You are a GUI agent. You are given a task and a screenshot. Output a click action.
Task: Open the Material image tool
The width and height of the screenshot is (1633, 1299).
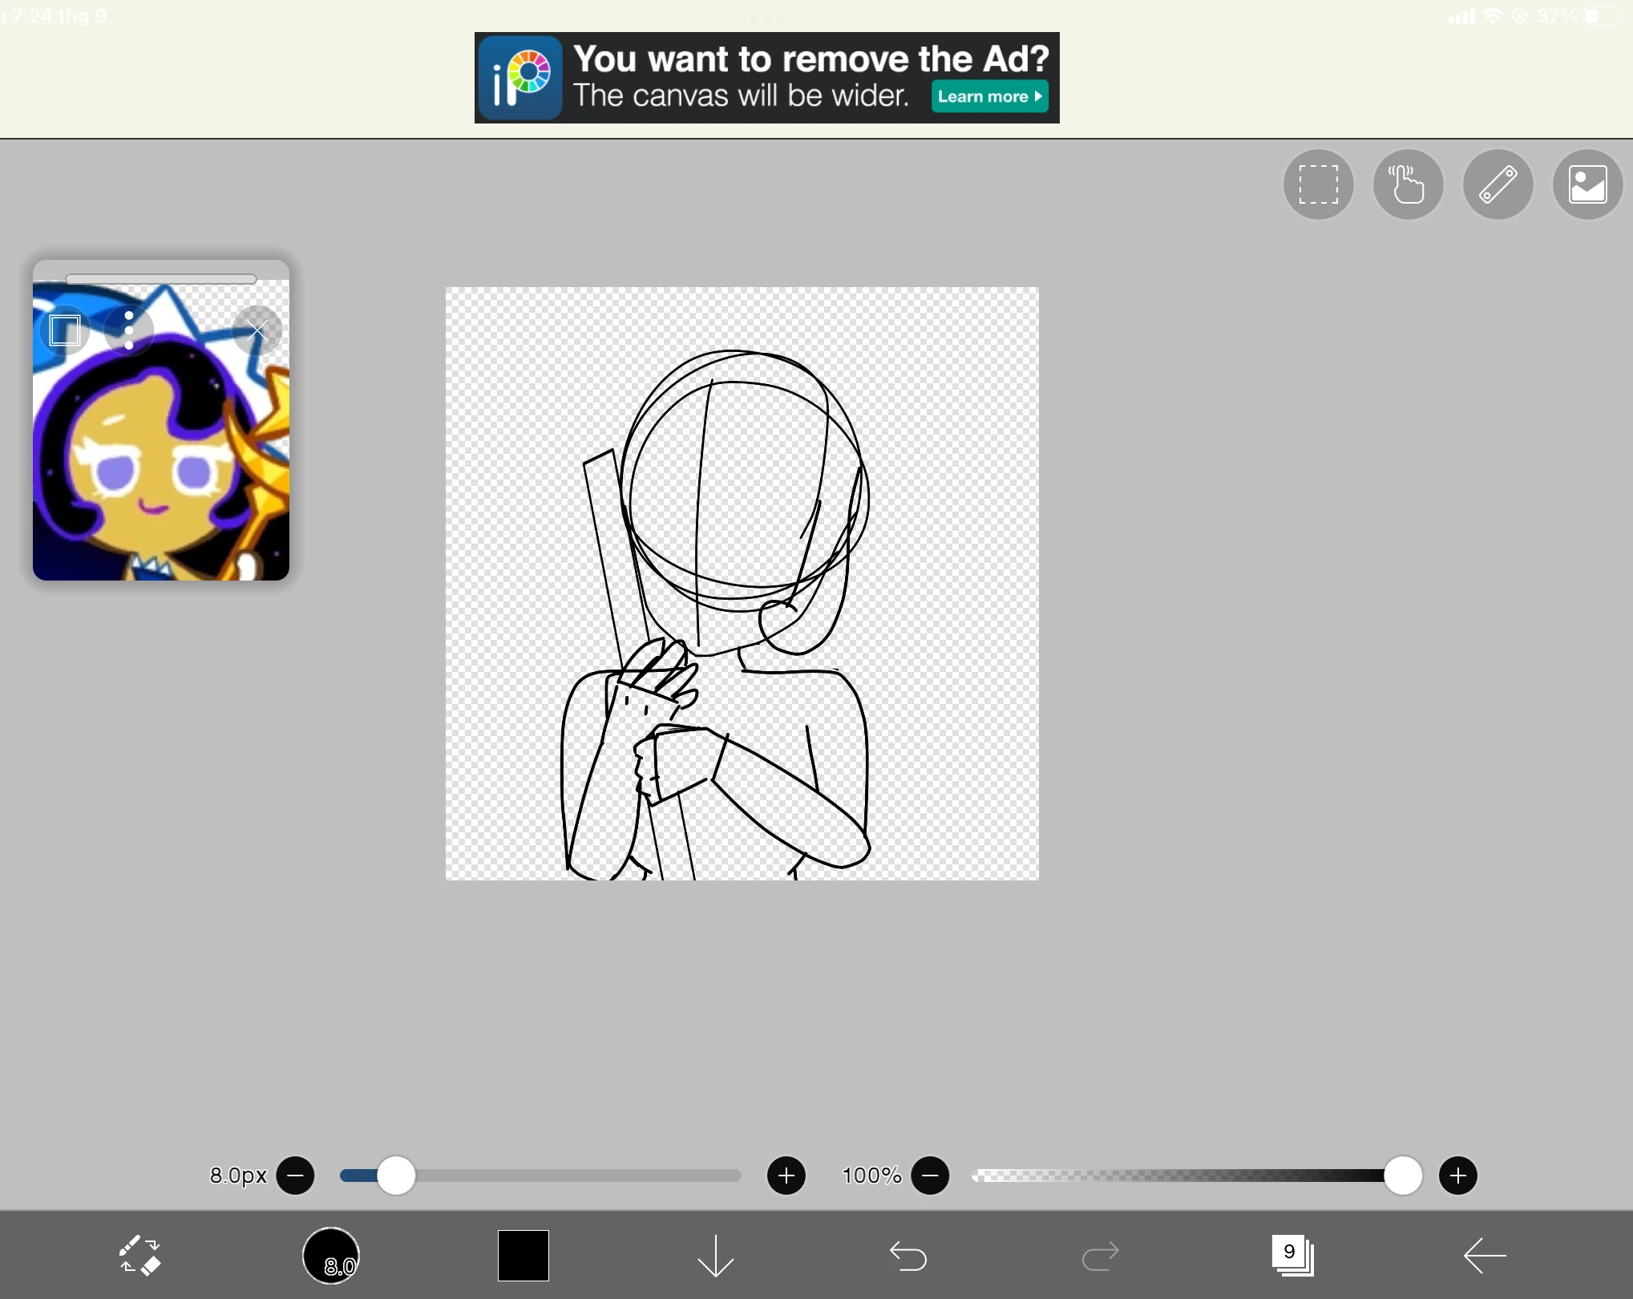[x=1587, y=184]
